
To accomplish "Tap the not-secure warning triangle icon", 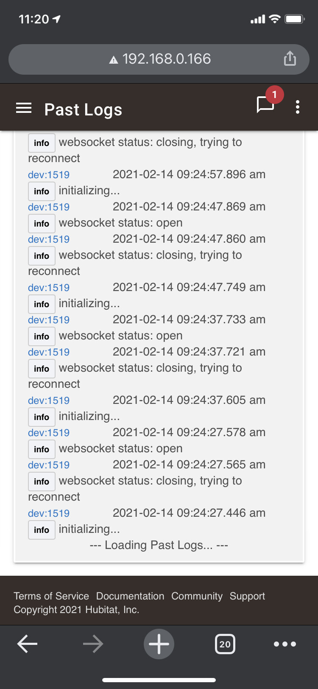I will pos(114,60).
